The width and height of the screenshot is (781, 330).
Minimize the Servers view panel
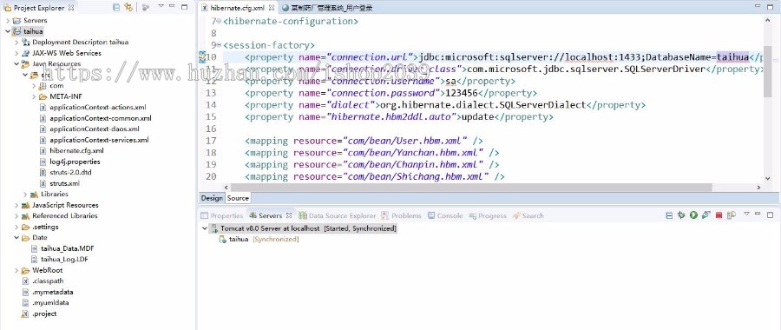[x=758, y=214]
